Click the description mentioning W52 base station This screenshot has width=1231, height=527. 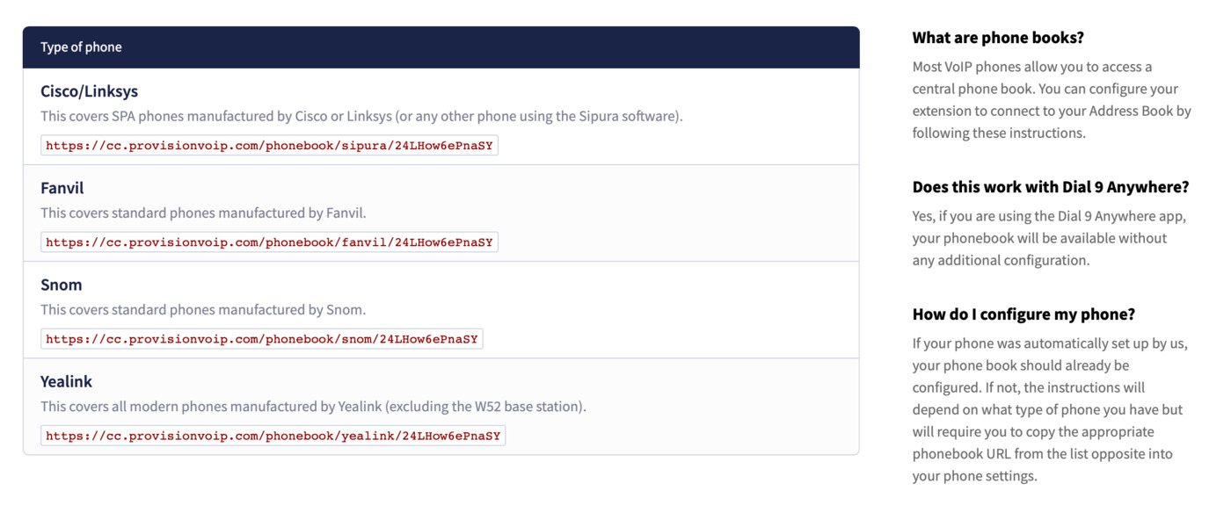(313, 406)
